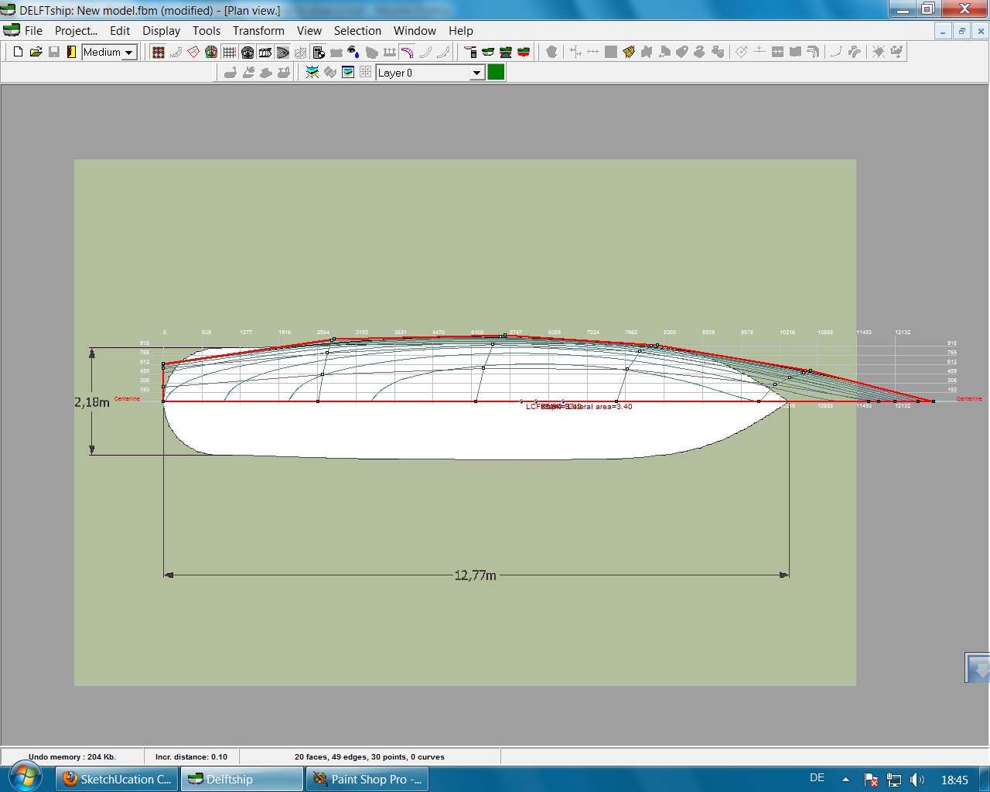
Task: Select the second green hull view icon
Action: coord(488,52)
